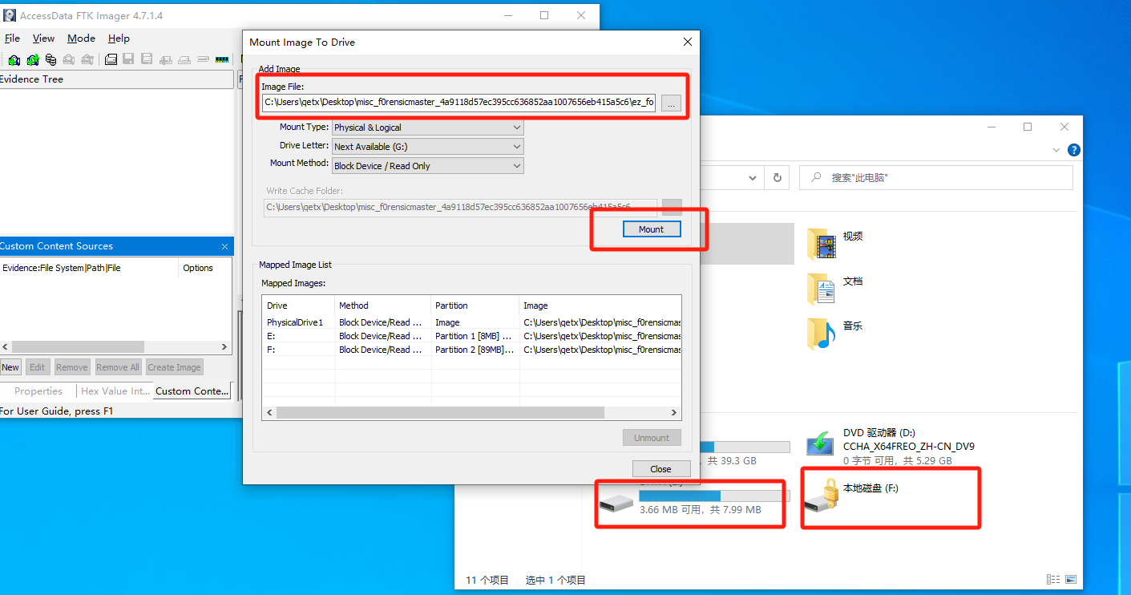This screenshot has height=595, width=1131.
Task: Open Explorer help icon
Action: [1074, 150]
